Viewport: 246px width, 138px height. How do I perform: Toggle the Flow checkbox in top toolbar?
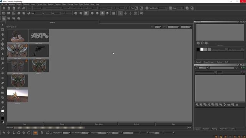pos(136,8)
